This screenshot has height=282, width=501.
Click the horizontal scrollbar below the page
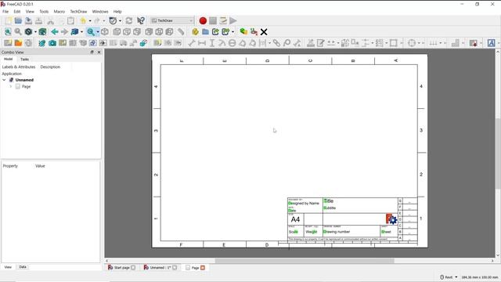pos(305,261)
